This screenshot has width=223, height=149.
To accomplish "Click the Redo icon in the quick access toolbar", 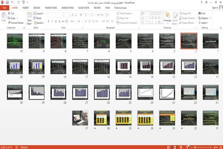I will [x=19, y=2].
